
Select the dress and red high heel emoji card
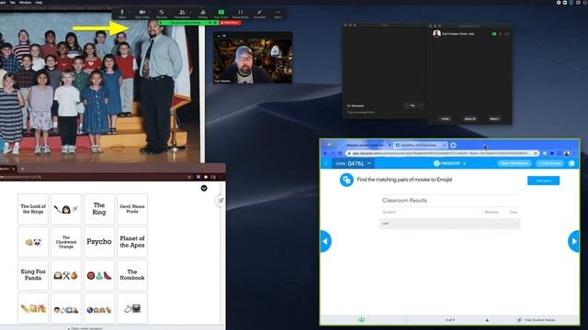click(99, 275)
